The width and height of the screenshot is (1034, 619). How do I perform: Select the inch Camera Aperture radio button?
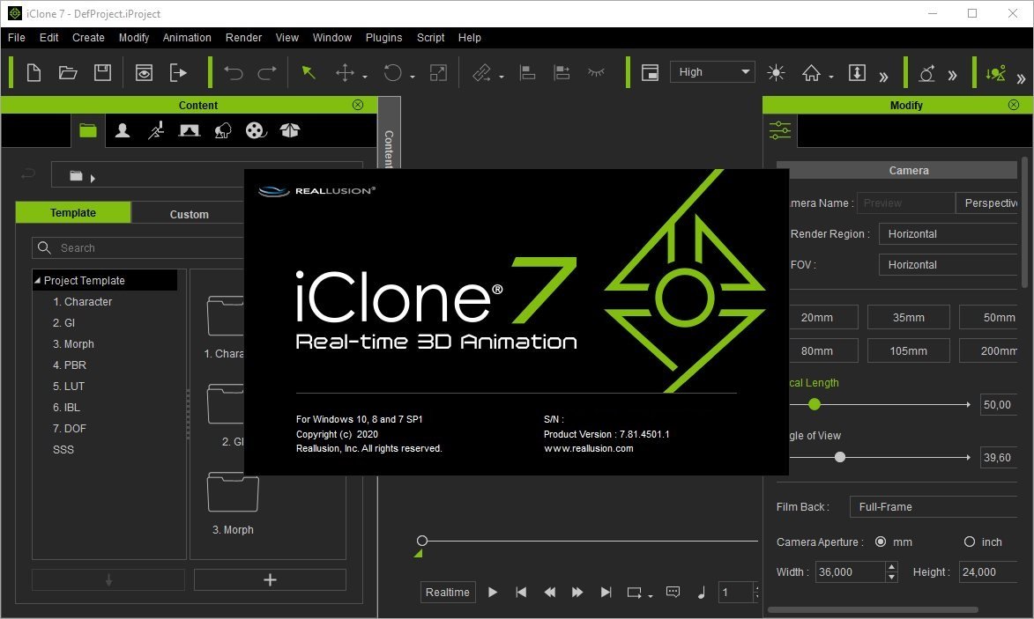pyautogui.click(x=970, y=542)
